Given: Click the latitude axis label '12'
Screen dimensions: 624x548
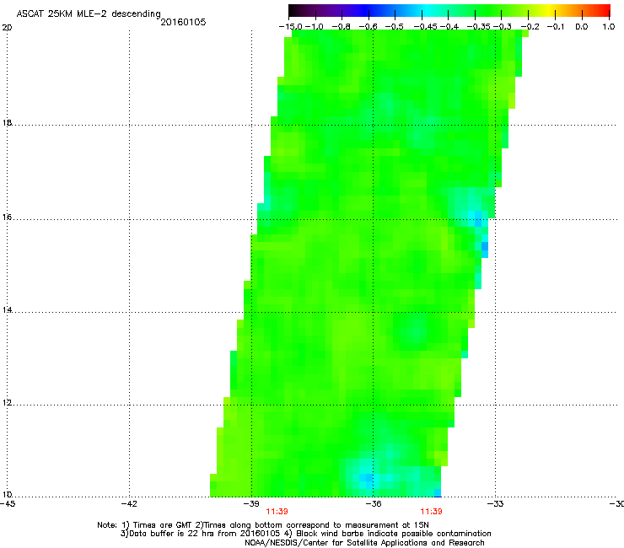Looking at the screenshot, I should coord(7,403).
